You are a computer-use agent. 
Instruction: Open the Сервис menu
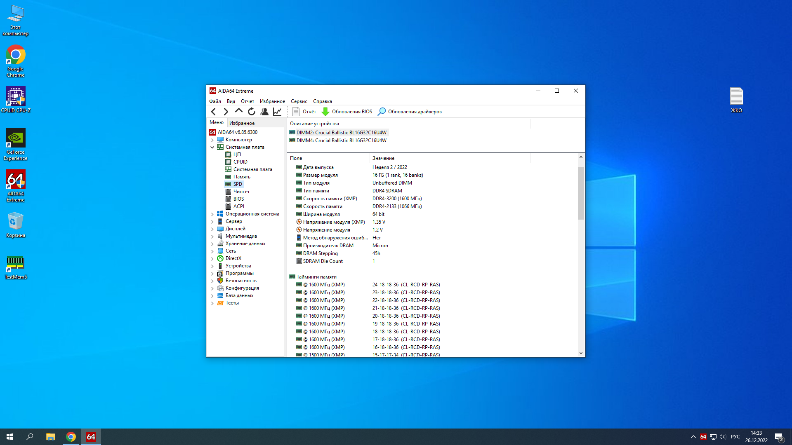pos(299,101)
